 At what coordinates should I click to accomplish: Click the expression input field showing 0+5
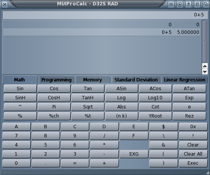105,15
